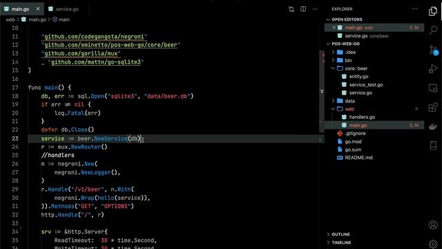The height and width of the screenshot is (249, 442).
Task: Open the .gitignore file
Action: click(355, 133)
